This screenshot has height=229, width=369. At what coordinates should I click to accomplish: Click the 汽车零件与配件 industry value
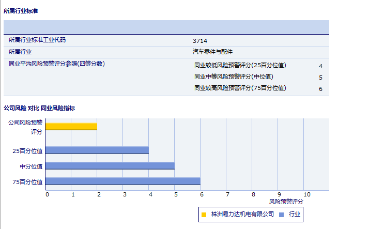(212, 52)
